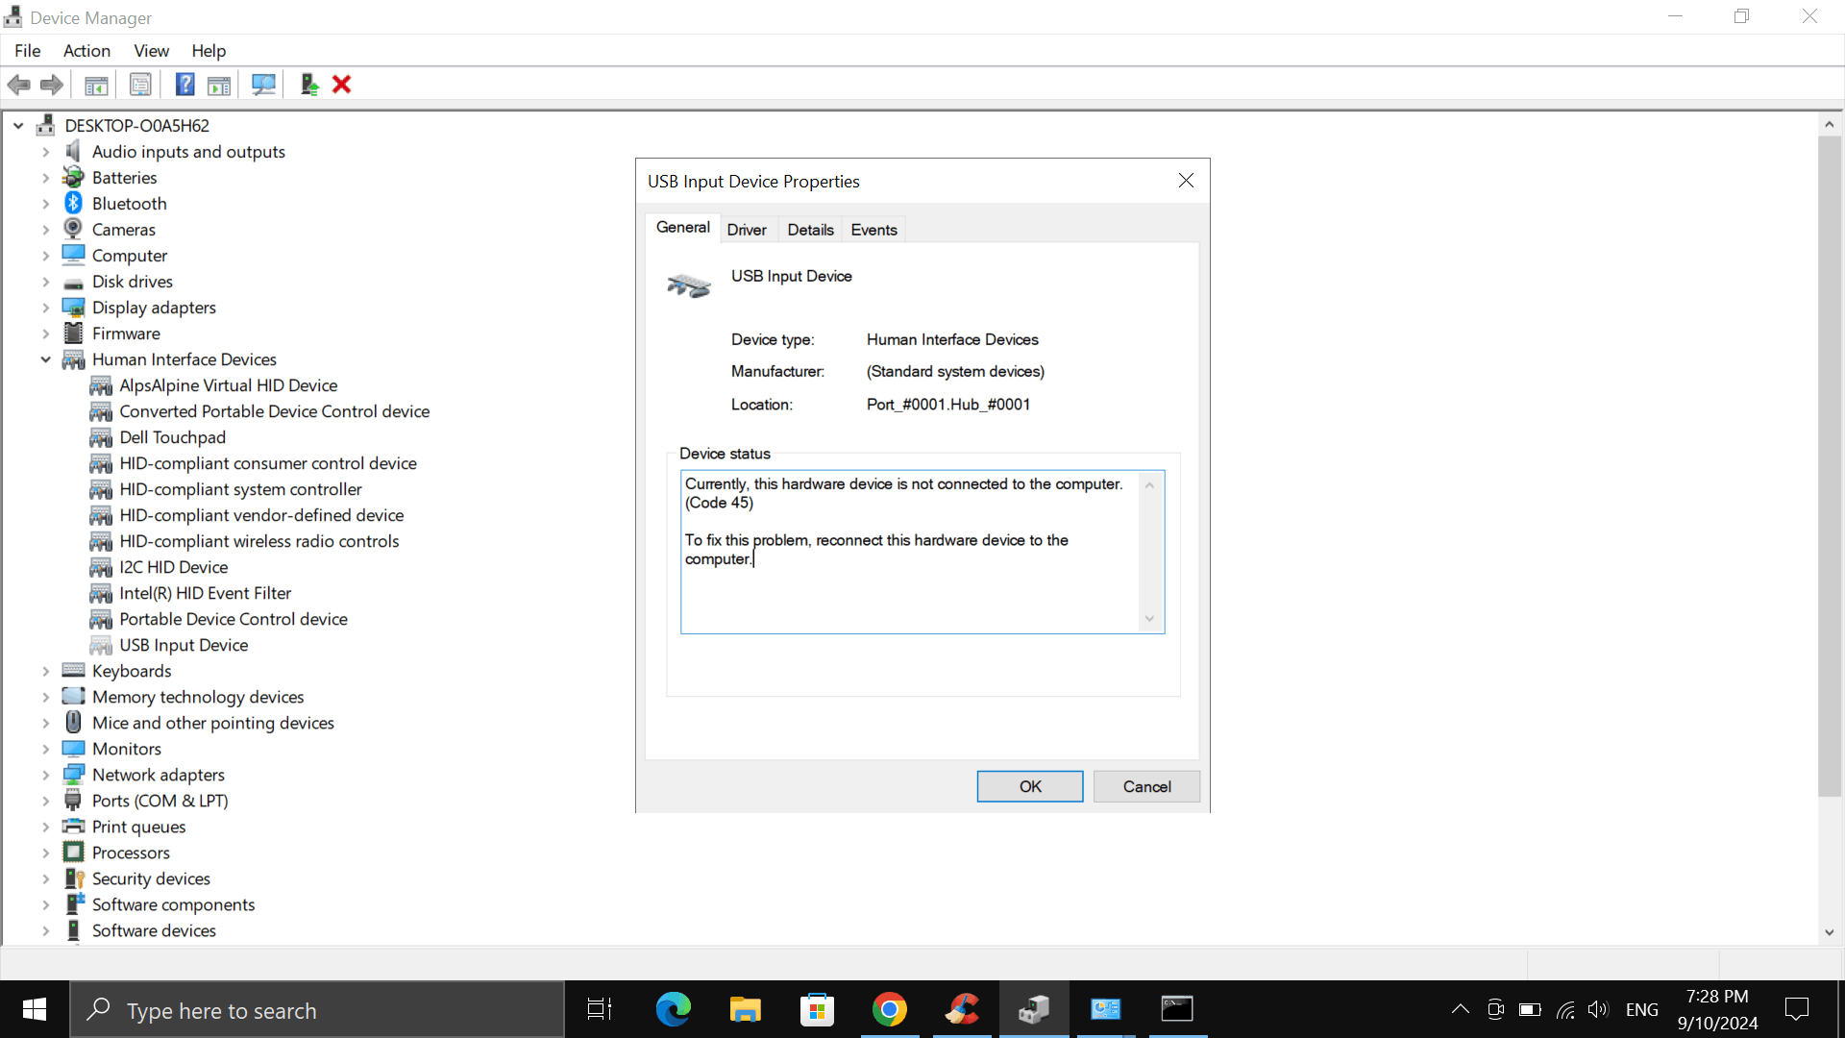This screenshot has width=1845, height=1038.
Task: Switch to the Driver tab
Action: [746, 230]
